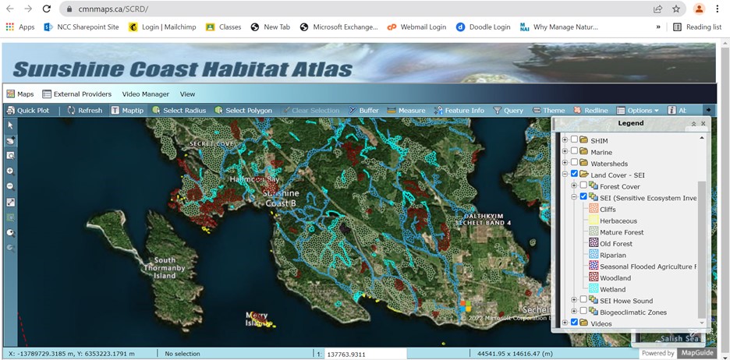Choose the zoom rectangle tool
Viewport: 730px width, 360px height.
pyautogui.click(x=10, y=156)
